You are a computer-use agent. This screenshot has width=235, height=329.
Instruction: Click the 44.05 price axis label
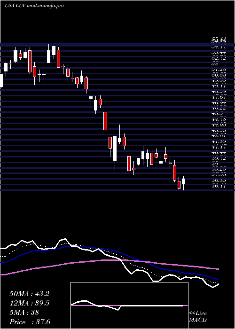219,125
